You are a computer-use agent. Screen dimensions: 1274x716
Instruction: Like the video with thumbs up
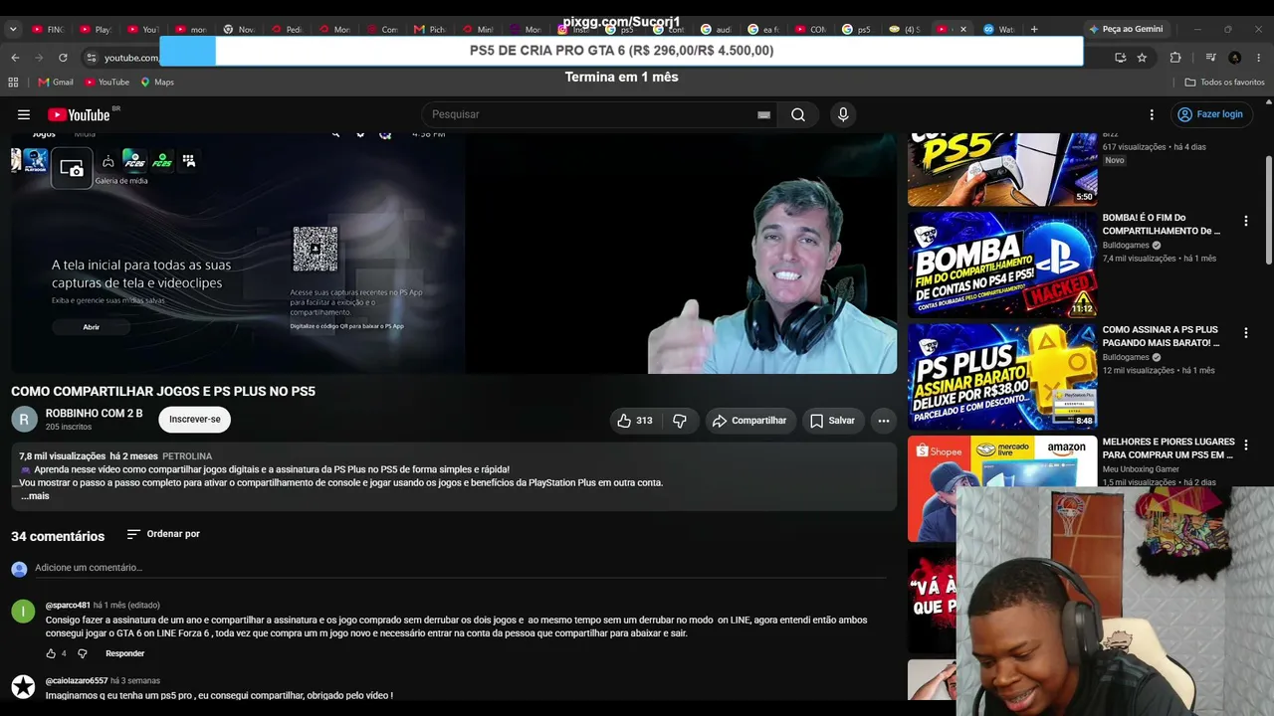click(x=634, y=421)
